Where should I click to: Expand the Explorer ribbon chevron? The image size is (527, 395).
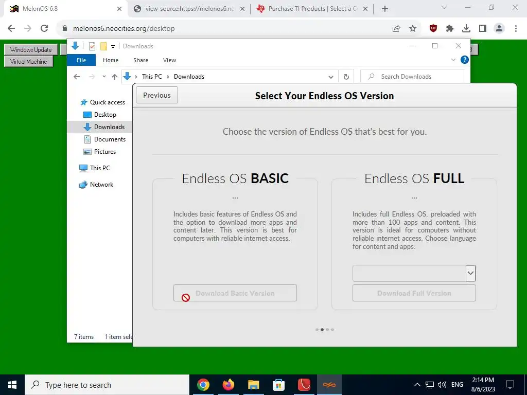coord(453,60)
